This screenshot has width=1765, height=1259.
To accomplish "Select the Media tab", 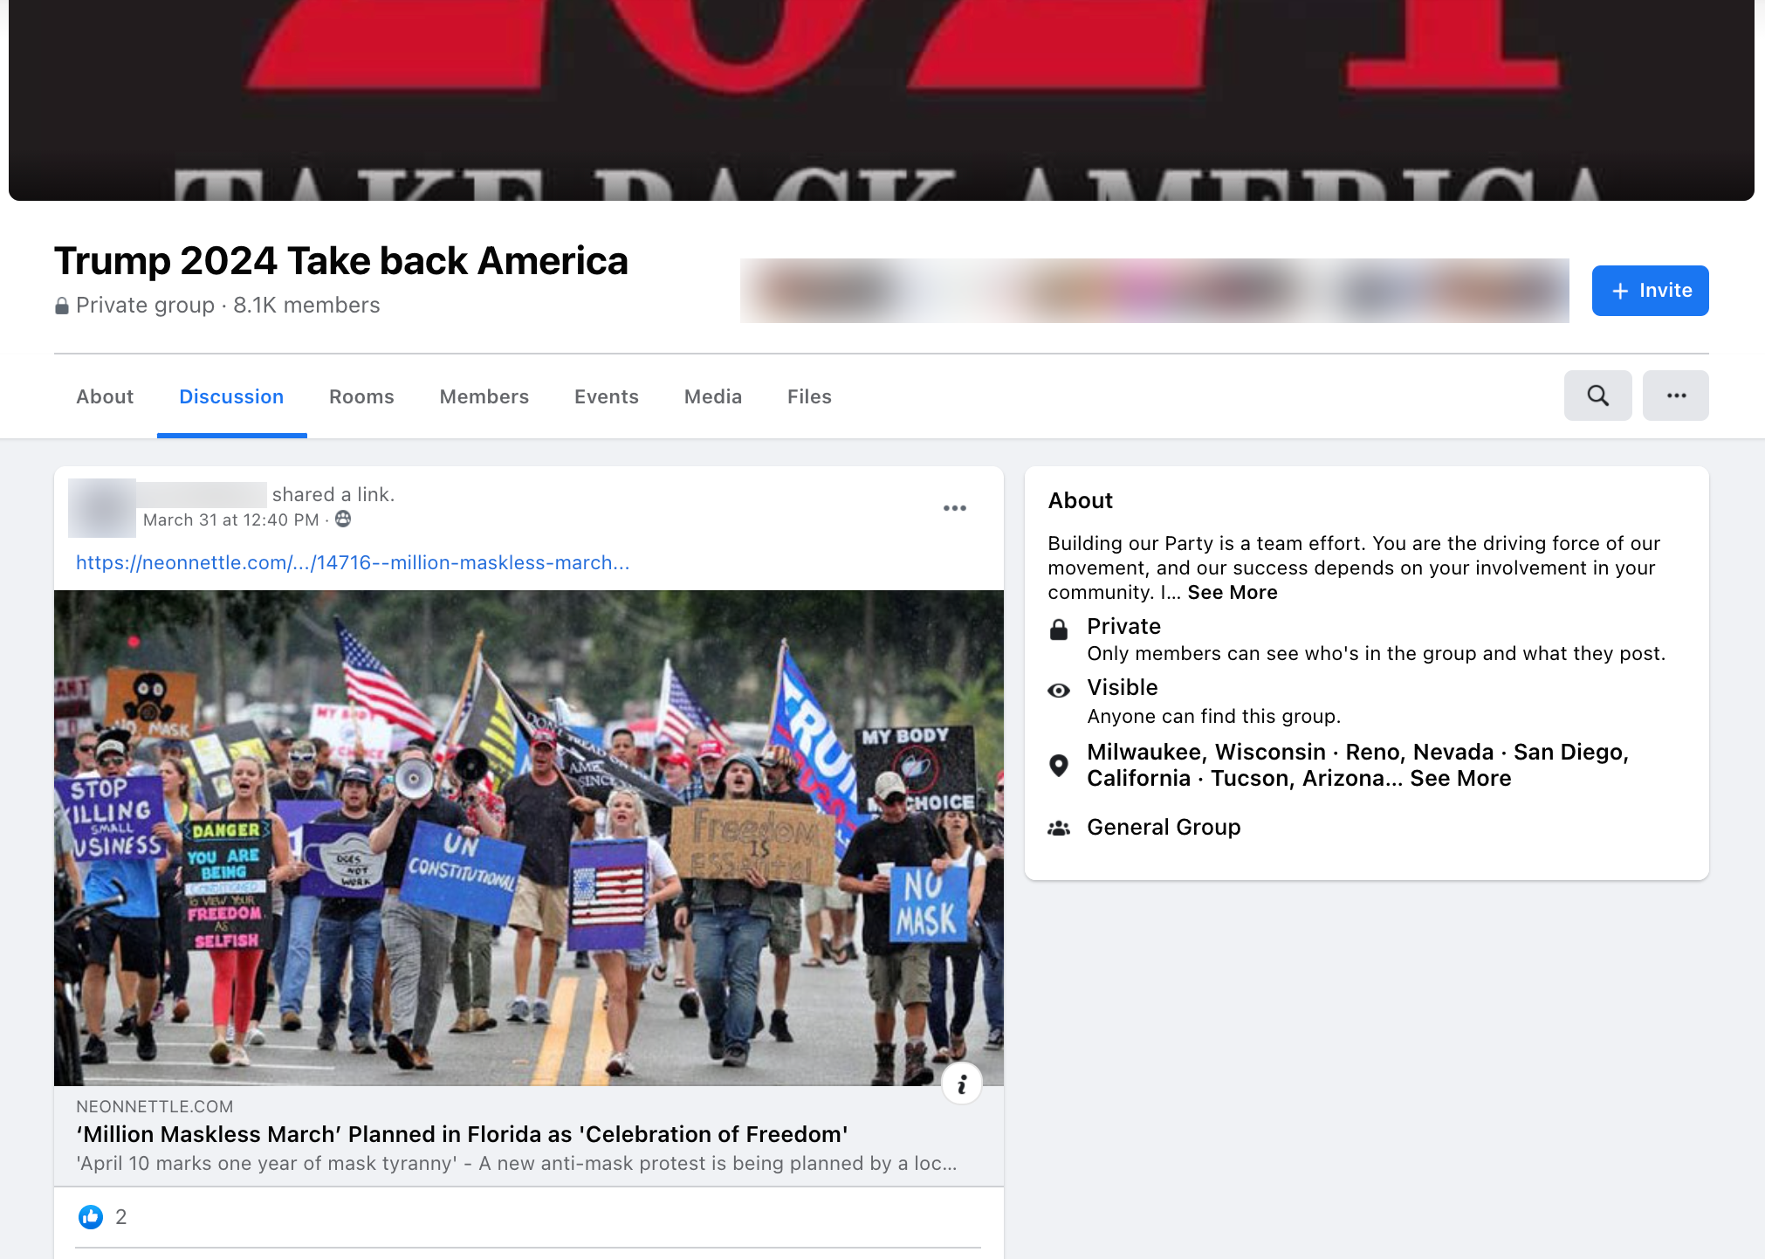I will click(713, 396).
